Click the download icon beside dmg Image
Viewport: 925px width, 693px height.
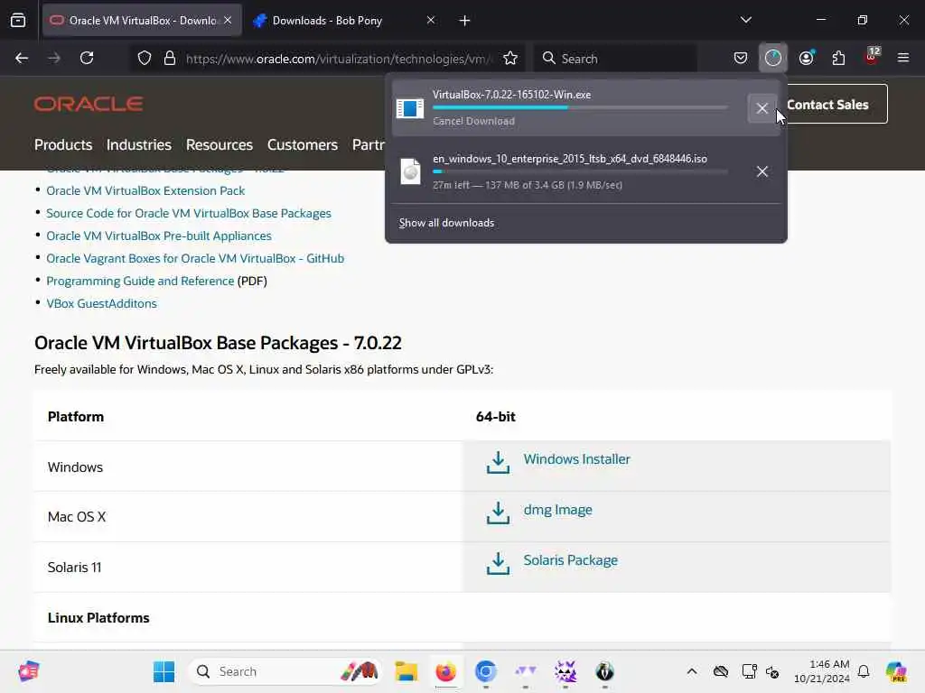click(x=498, y=513)
